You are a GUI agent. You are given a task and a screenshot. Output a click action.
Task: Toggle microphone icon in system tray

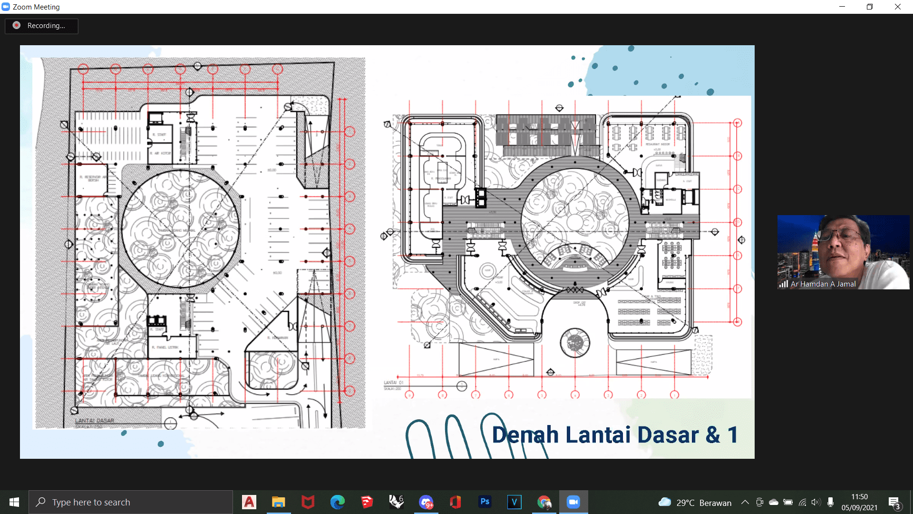[x=830, y=502]
